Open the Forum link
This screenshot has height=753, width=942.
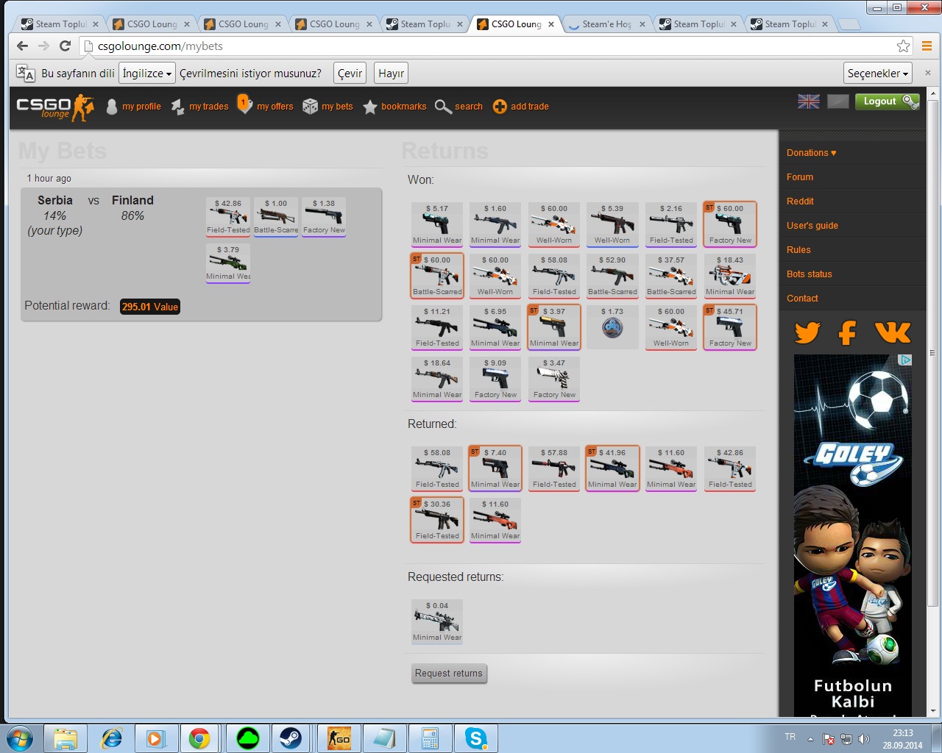[x=799, y=177]
